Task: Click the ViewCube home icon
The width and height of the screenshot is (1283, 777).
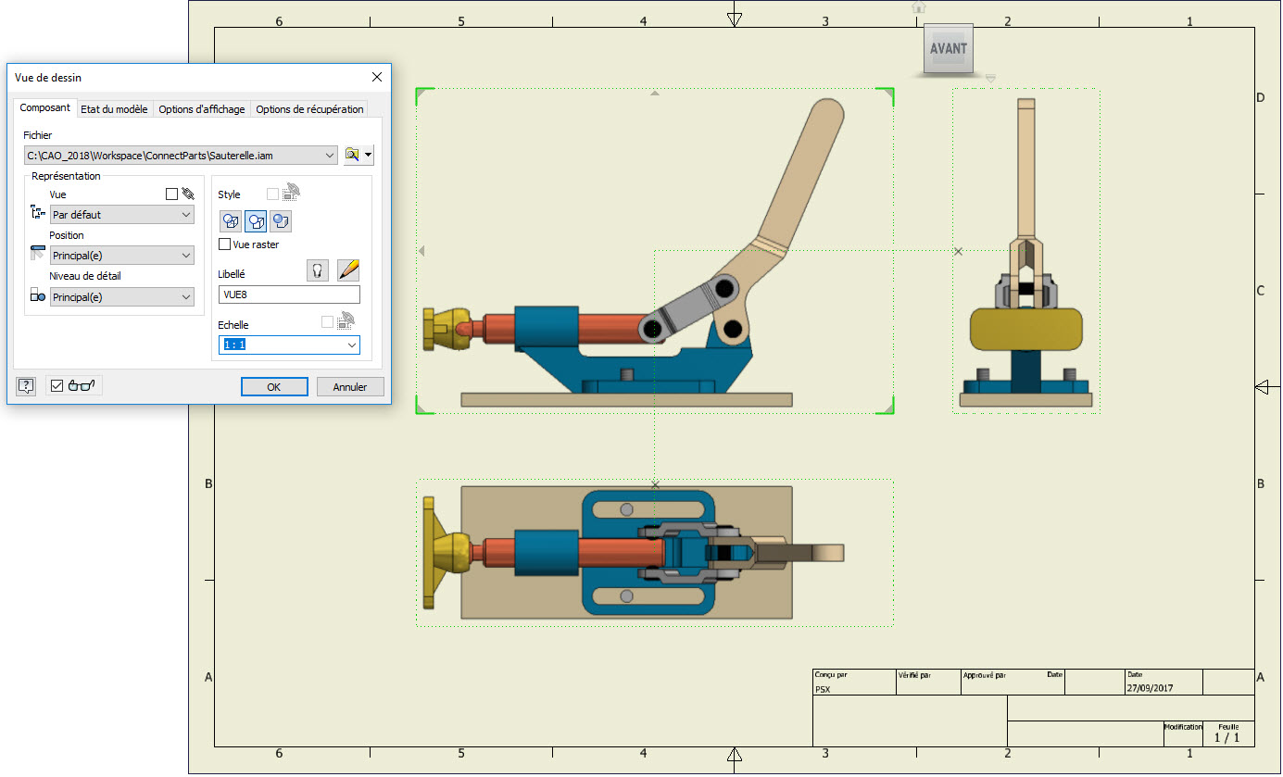Action: tap(919, 7)
